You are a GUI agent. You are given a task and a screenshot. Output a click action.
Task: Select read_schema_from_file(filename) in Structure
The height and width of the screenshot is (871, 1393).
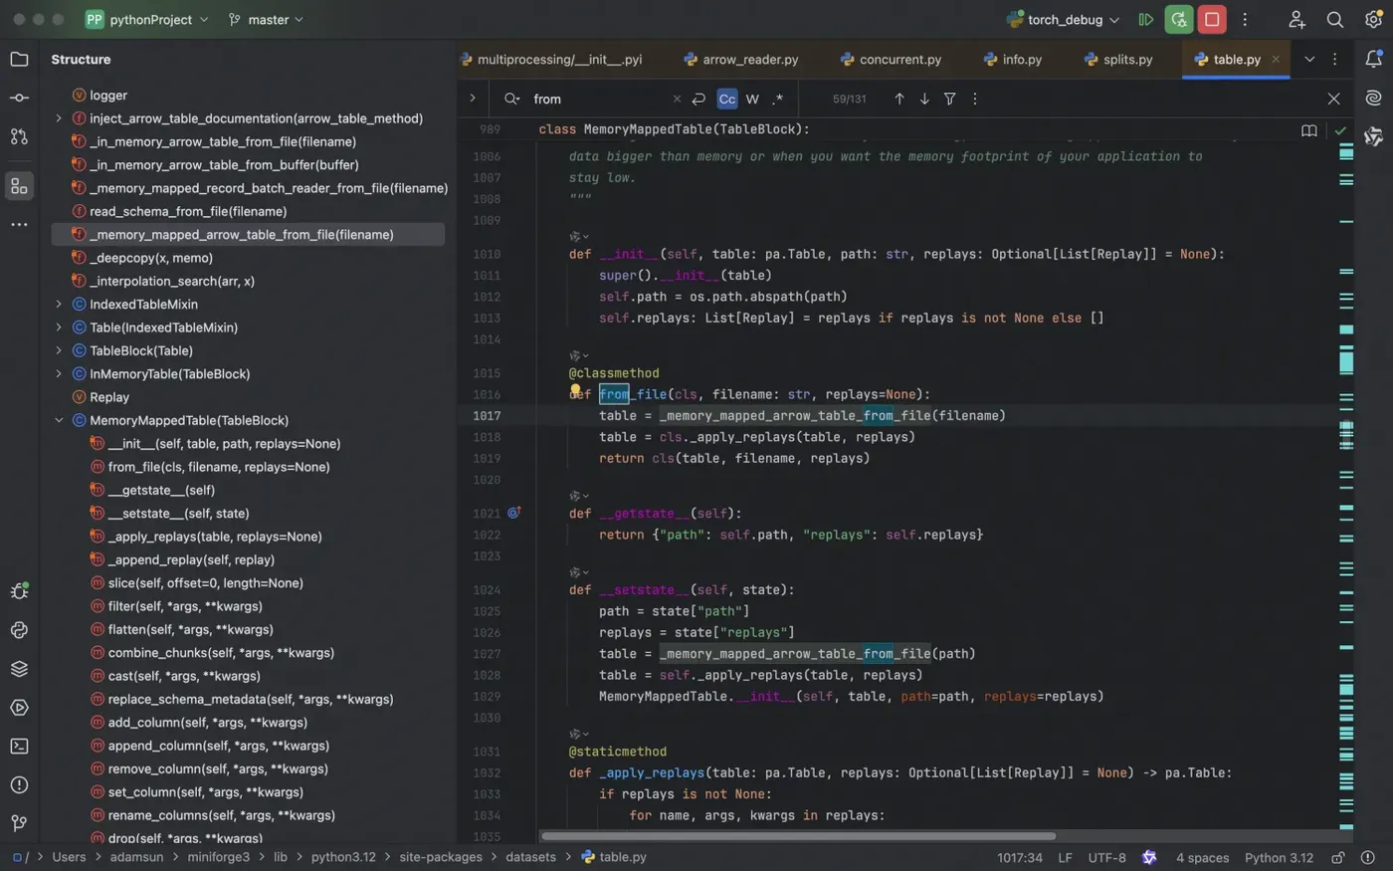point(188,211)
